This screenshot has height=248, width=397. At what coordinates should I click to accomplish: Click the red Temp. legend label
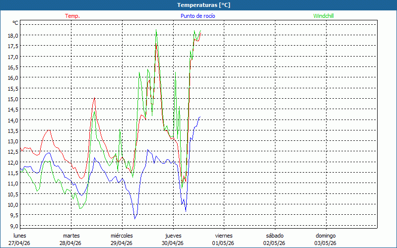[x=72, y=16]
